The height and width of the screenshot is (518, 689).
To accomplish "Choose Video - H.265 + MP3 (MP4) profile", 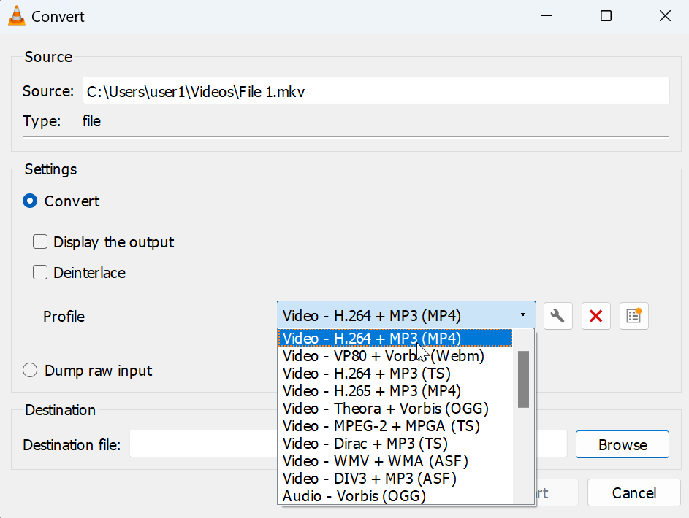I will (x=395, y=391).
